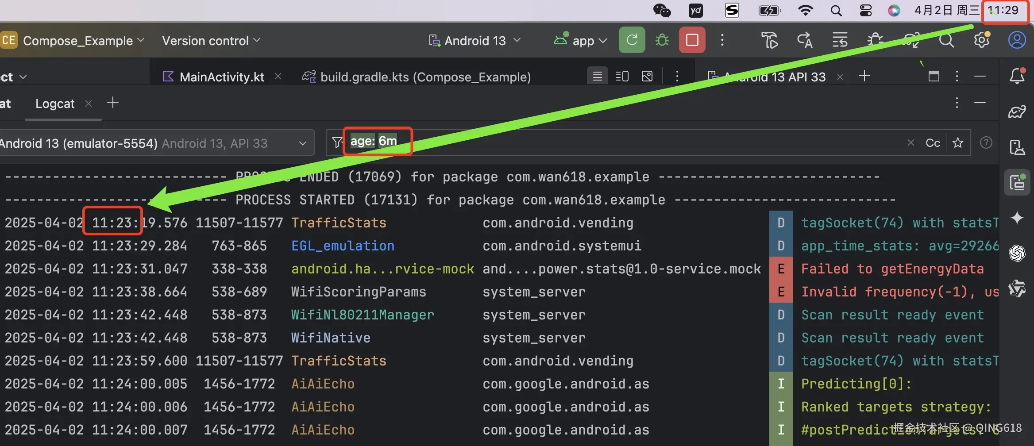Open WeChat from the macOS menu bar

tap(662, 10)
